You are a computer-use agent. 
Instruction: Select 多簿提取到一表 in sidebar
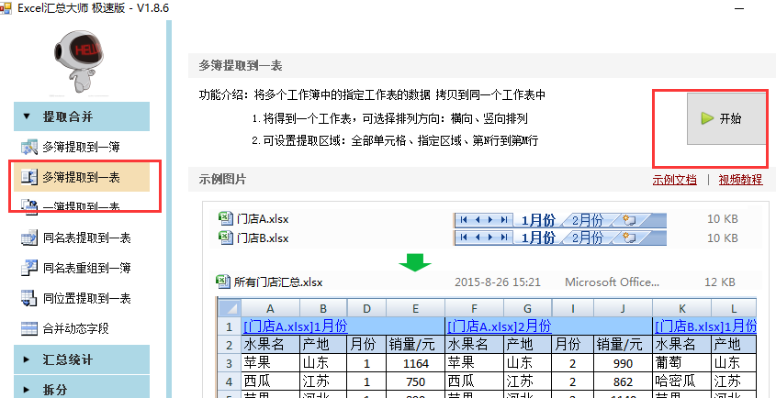82,177
